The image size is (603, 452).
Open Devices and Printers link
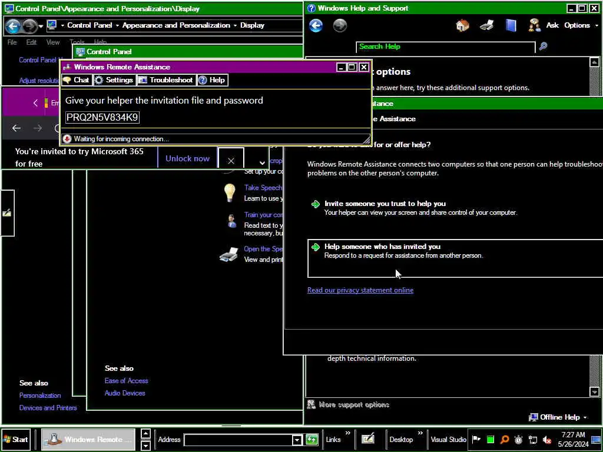(x=48, y=408)
